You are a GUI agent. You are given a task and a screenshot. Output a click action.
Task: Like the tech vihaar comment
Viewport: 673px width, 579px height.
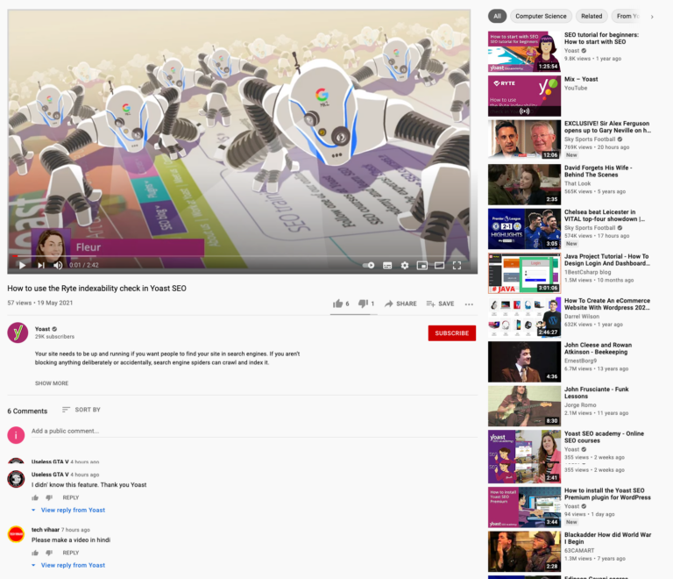point(35,553)
